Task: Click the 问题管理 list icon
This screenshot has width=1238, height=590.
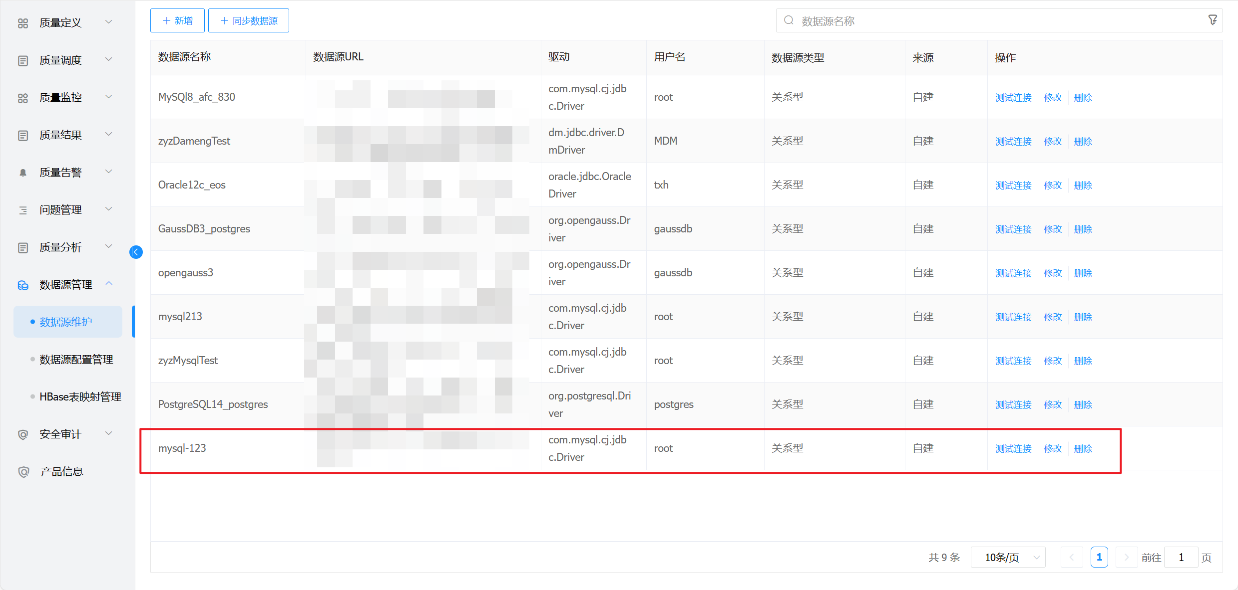Action: pyautogui.click(x=23, y=210)
